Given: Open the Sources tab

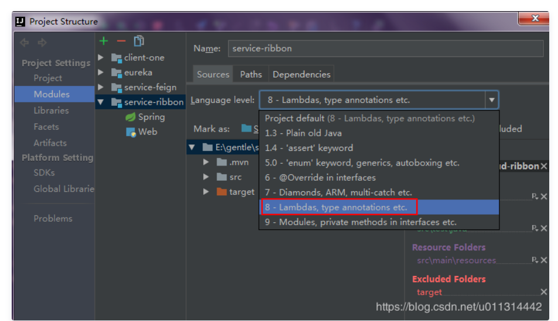Looking at the screenshot, I should click(x=213, y=74).
